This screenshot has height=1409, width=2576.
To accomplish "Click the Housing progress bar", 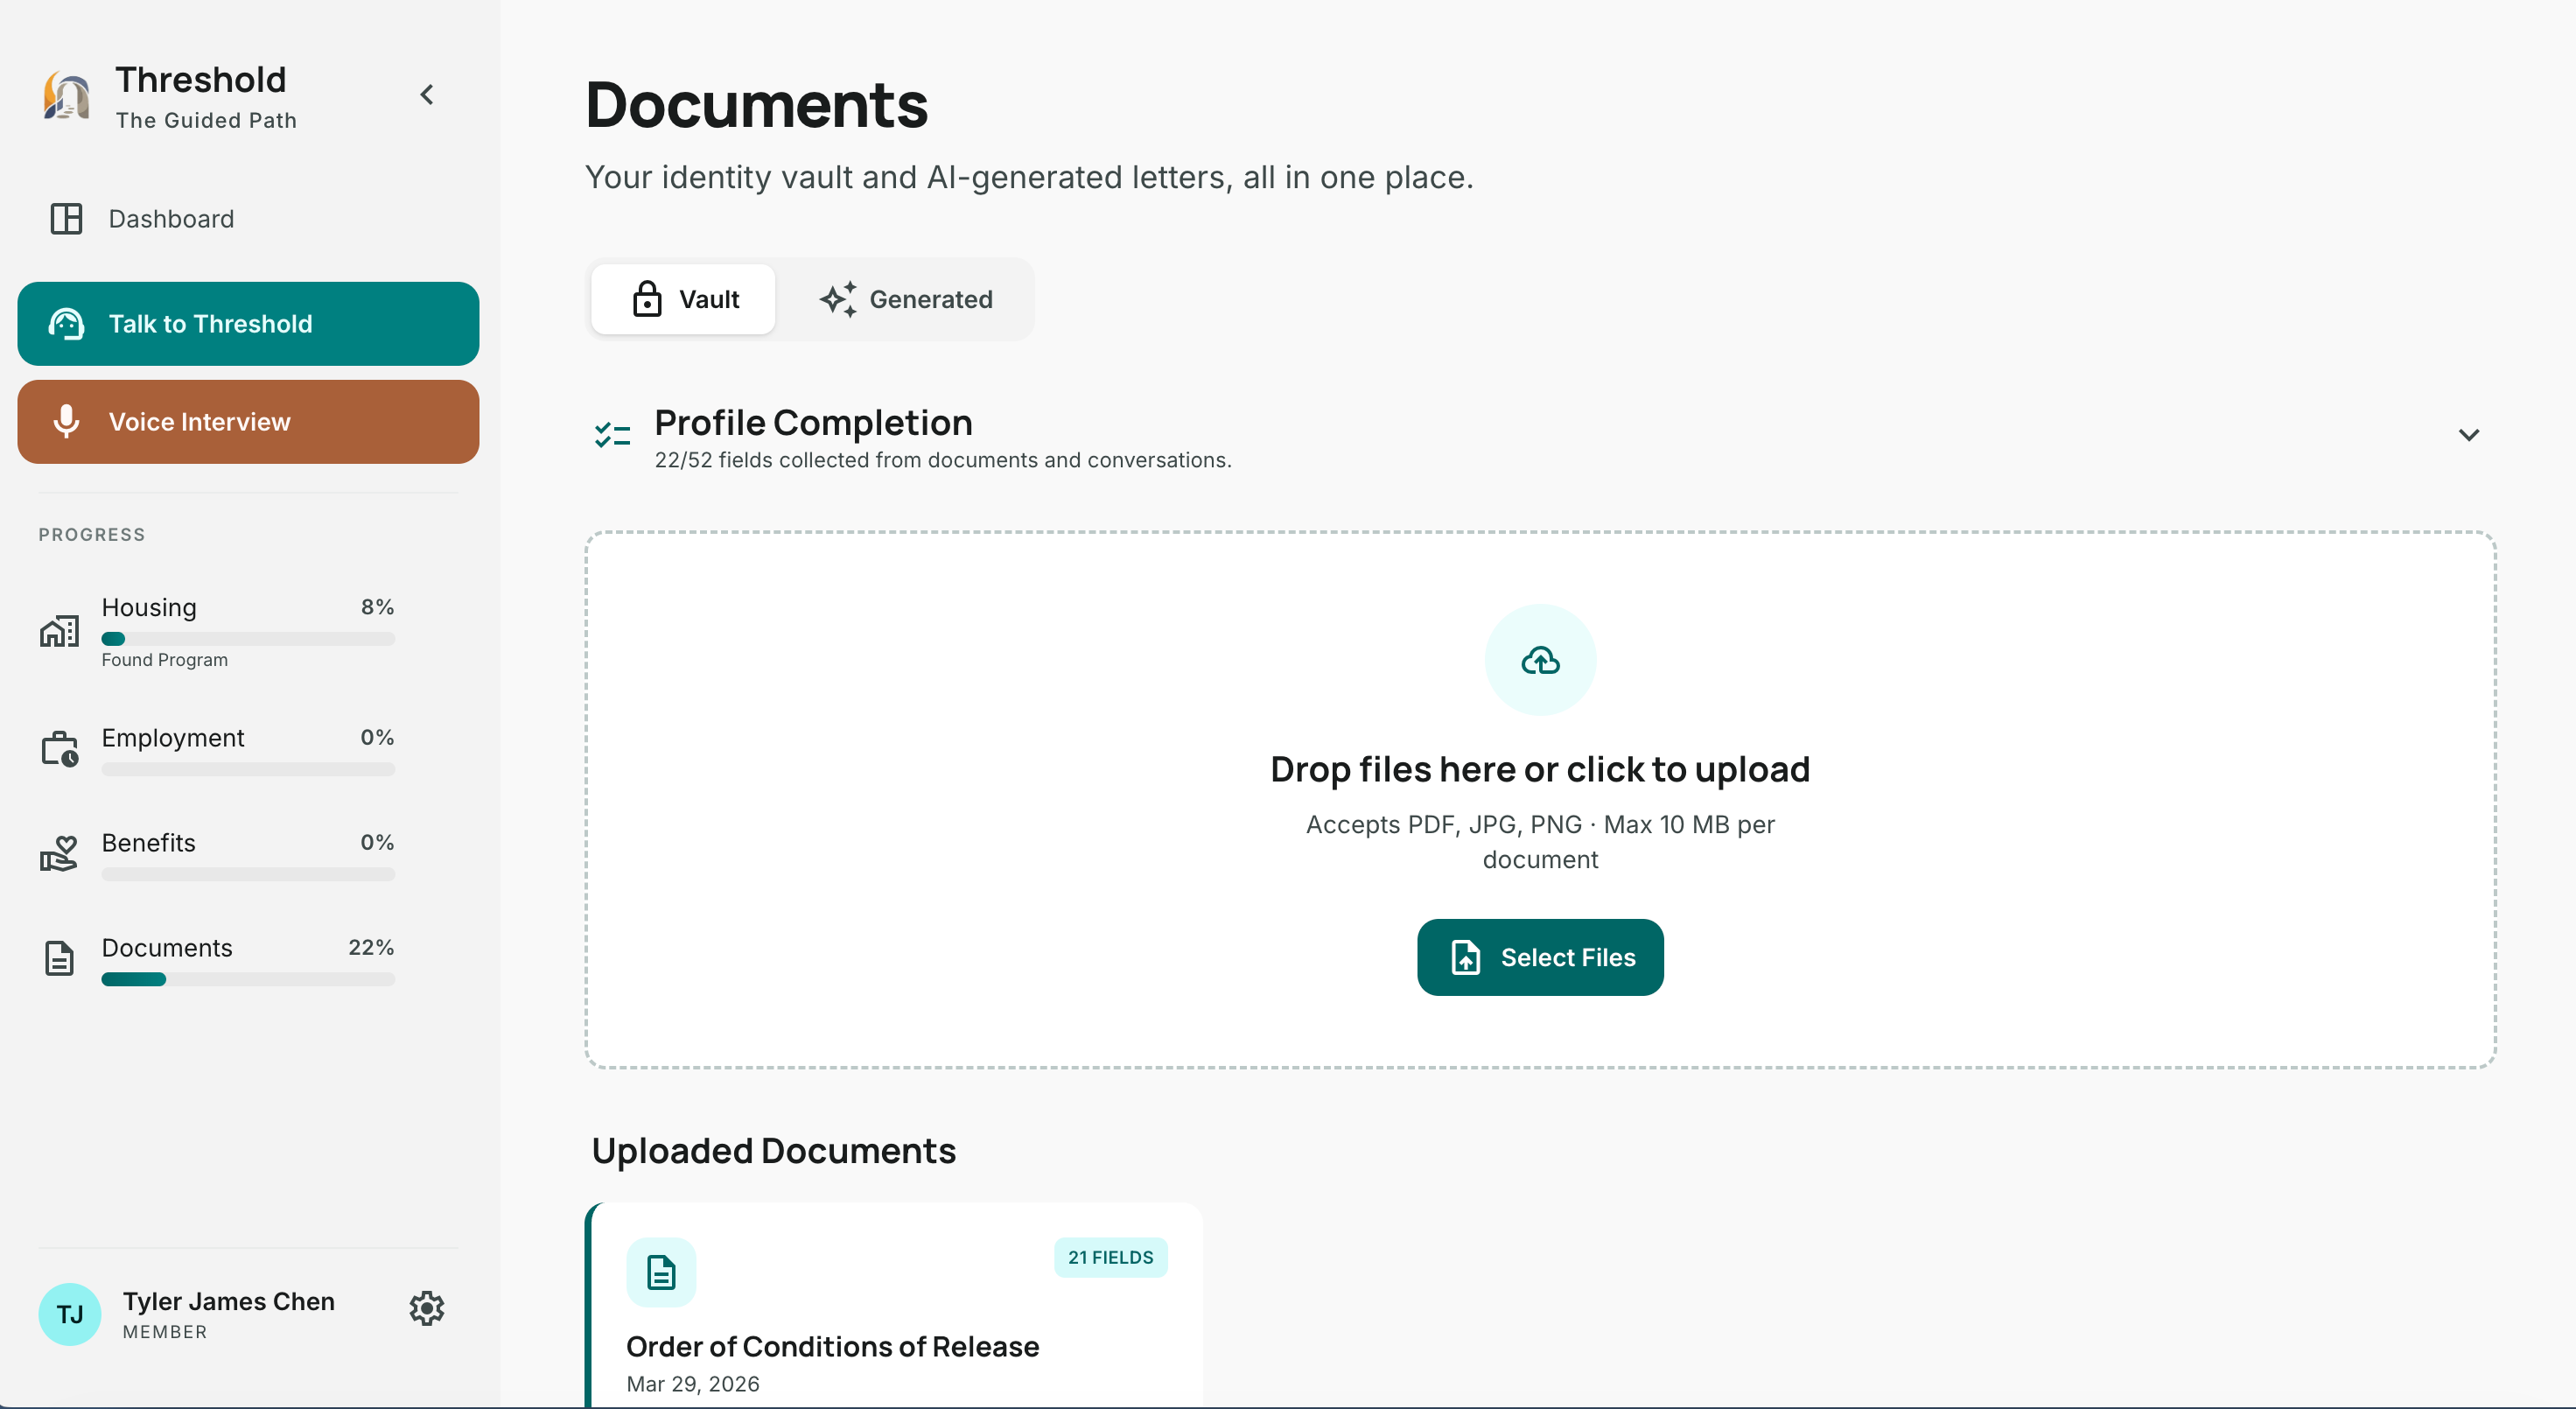I will point(248,639).
